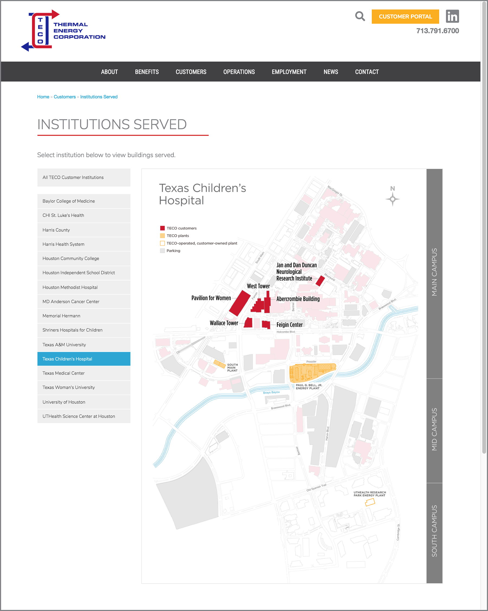The width and height of the screenshot is (488, 611).
Task: Open the News menu
Action: click(331, 72)
